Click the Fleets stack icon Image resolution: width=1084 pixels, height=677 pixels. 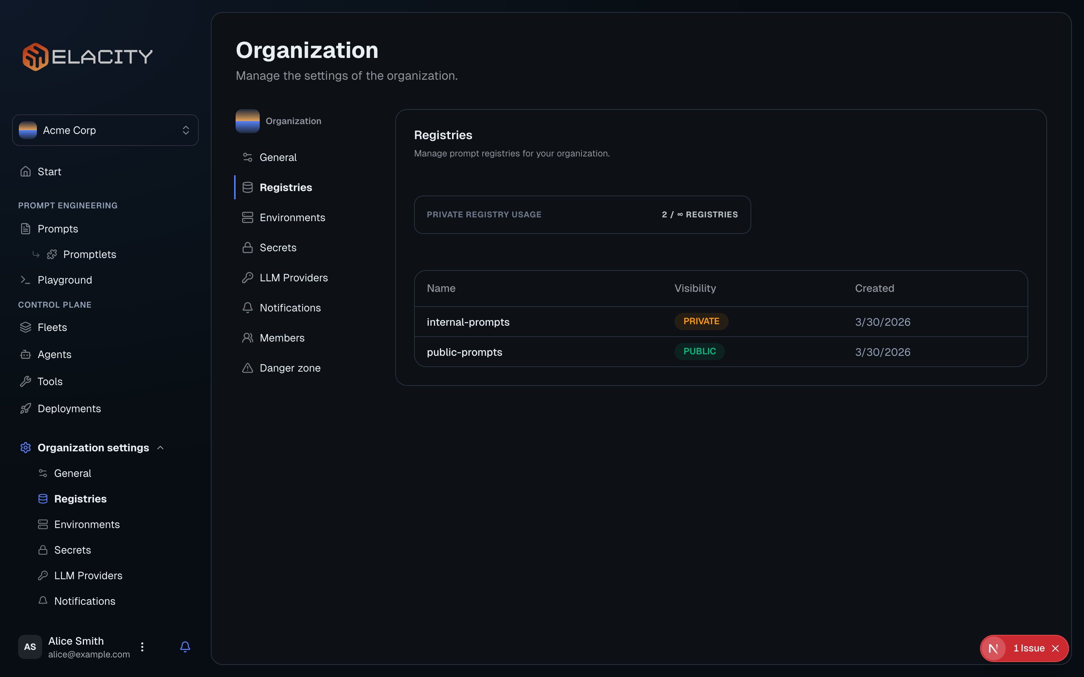tap(26, 327)
